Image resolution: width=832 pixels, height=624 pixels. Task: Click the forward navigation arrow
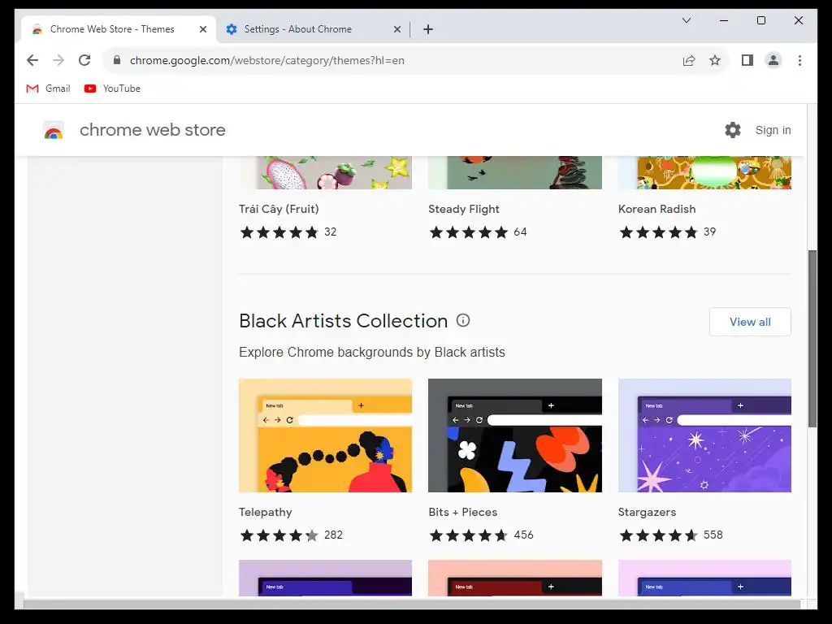pos(58,60)
